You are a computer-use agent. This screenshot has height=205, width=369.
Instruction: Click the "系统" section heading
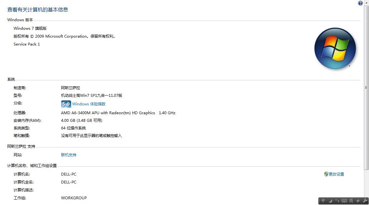click(x=11, y=79)
